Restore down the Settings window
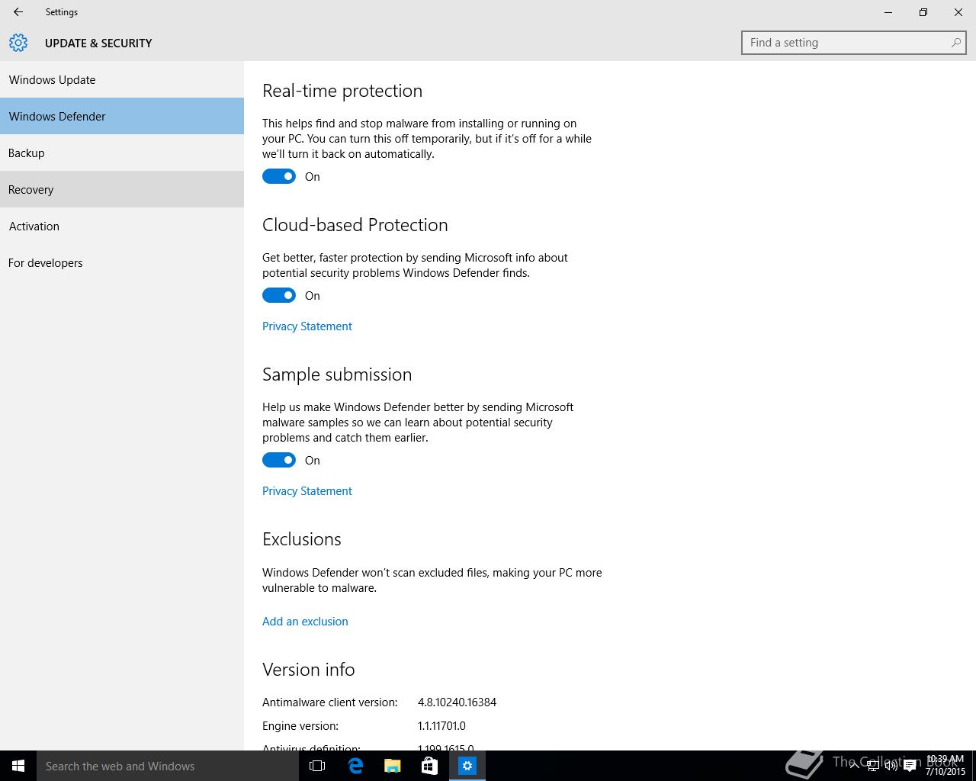976x781 pixels. 923,12
